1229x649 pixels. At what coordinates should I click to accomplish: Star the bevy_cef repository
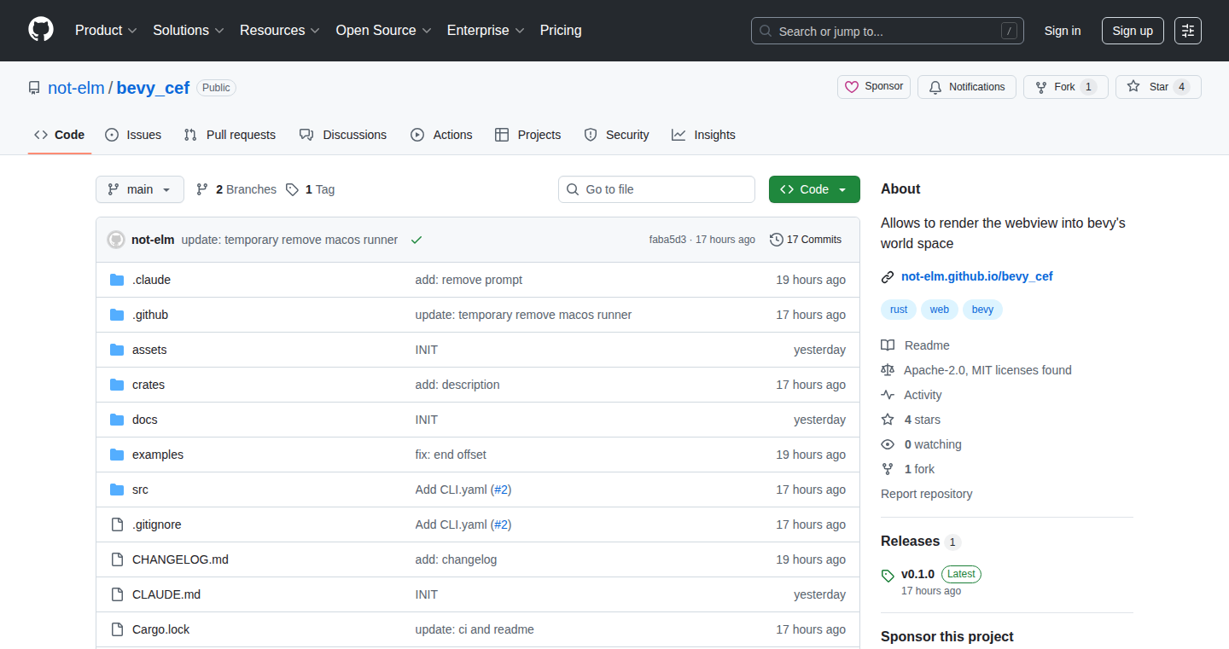(1158, 87)
